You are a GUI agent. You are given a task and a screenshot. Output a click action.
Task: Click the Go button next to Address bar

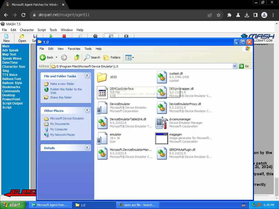click(x=244, y=66)
